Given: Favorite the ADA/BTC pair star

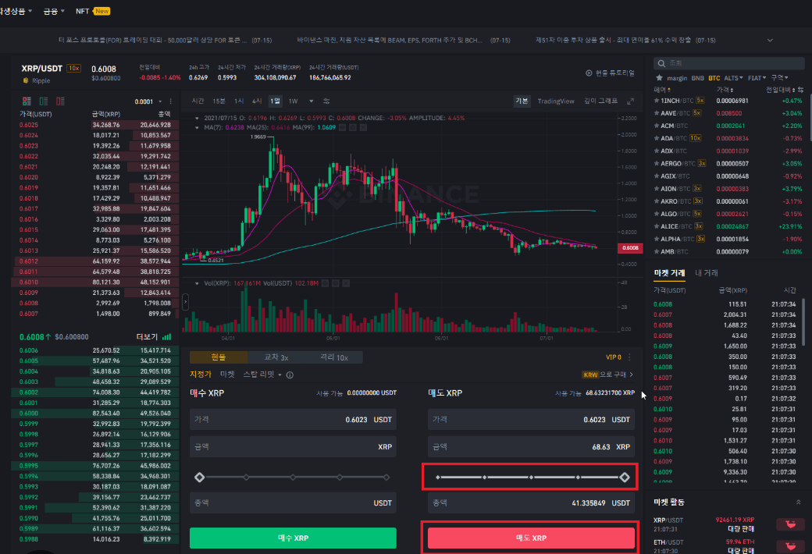Looking at the screenshot, I should tap(657, 138).
